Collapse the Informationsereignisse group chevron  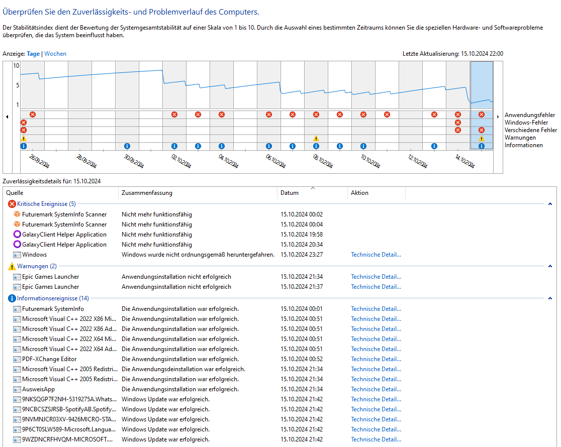550,298
